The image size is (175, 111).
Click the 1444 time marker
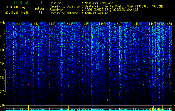coord(69,24)
